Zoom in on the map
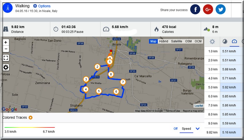 6,42
